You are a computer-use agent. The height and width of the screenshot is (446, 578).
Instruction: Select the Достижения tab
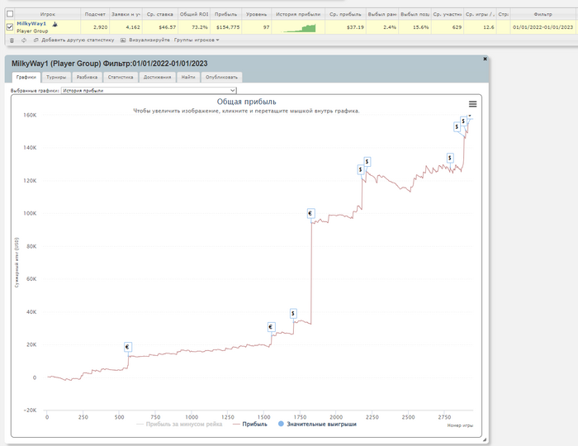[158, 78]
